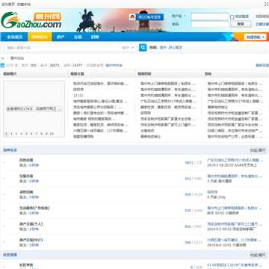Select slideshow page 5

click(26, 134)
